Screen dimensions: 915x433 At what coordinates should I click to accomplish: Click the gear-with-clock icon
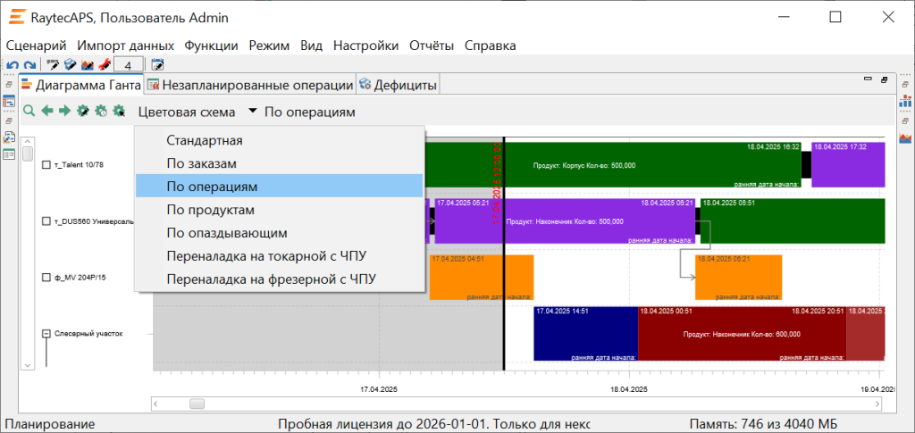101,111
